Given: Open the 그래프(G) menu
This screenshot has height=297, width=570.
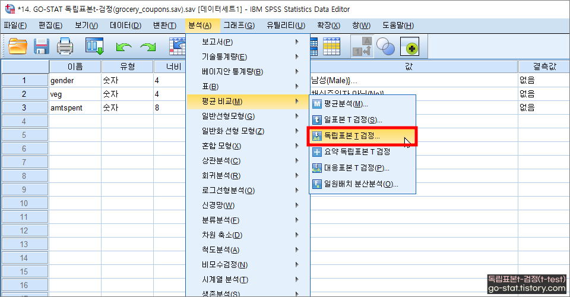Looking at the screenshot, I should pyautogui.click(x=239, y=26).
